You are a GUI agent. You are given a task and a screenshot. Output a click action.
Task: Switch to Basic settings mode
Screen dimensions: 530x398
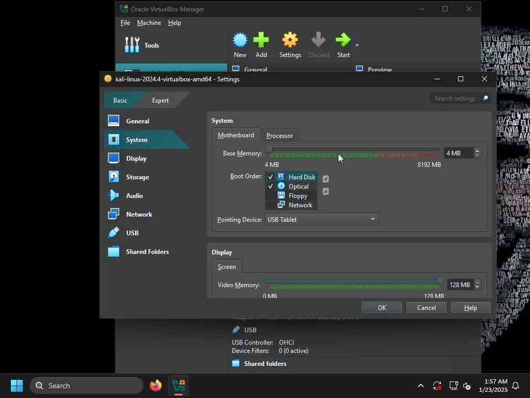[120, 100]
